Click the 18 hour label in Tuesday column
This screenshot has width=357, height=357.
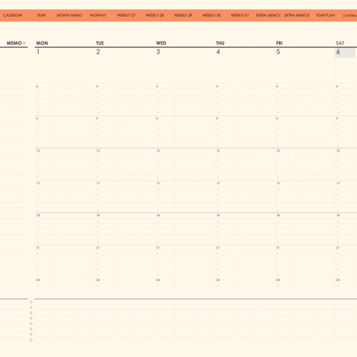pyautogui.click(x=98, y=215)
